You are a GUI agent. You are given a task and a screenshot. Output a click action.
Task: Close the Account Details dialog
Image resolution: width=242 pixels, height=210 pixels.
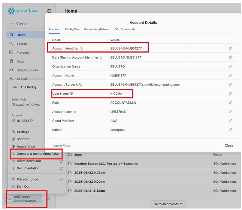[229, 145]
